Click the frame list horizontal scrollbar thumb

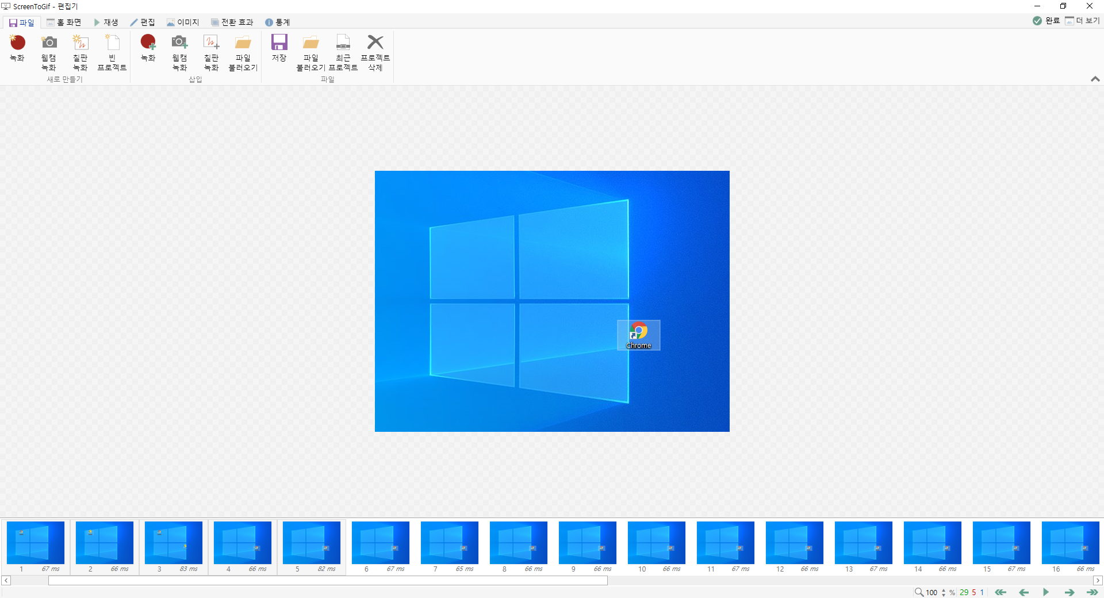328,581
